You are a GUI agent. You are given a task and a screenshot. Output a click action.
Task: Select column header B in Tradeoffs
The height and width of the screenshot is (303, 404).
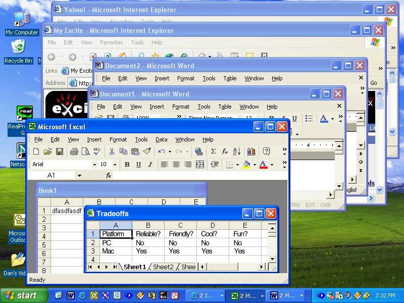pyautogui.click(x=148, y=225)
